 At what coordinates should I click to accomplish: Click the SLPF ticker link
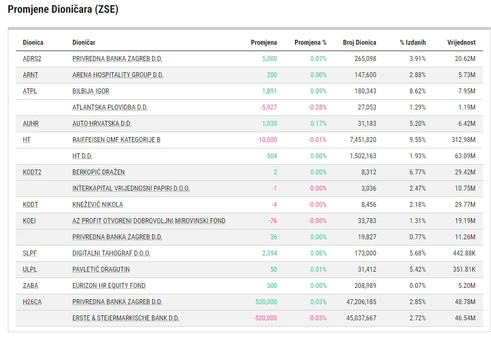(30, 253)
